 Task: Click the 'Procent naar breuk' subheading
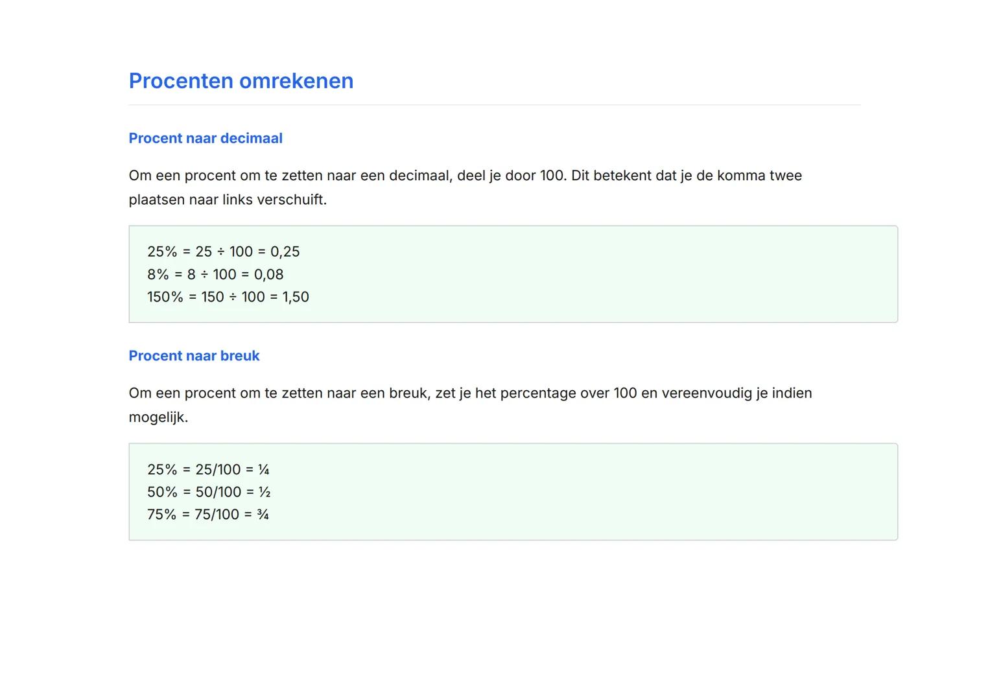(194, 356)
